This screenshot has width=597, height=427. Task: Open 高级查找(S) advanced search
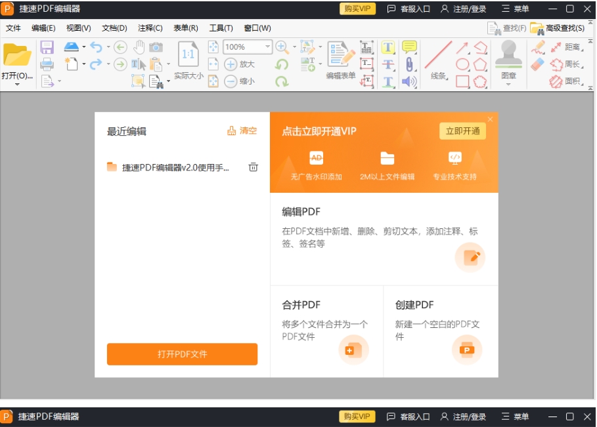point(558,28)
